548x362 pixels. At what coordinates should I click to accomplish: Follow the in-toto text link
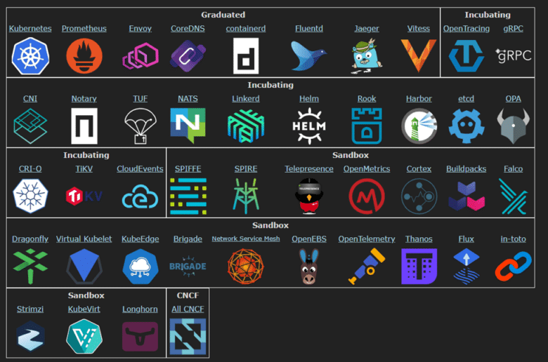tap(513, 239)
